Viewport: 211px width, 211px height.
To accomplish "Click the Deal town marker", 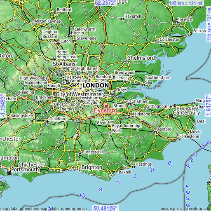I will point(195,124).
